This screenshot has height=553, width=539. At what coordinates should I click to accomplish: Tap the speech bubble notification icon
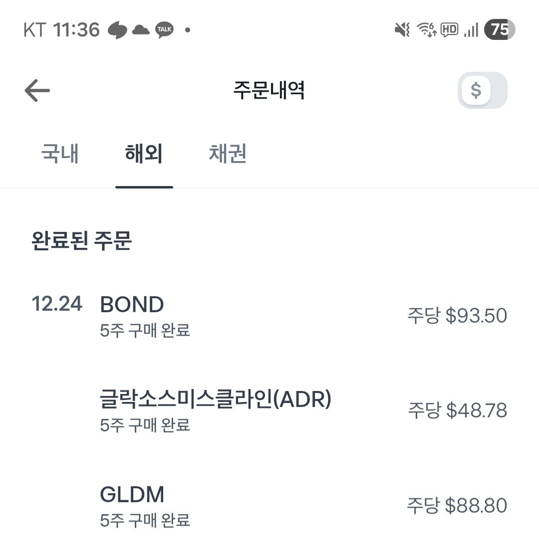click(x=118, y=30)
